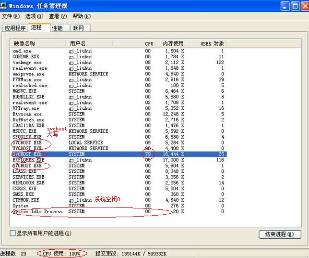Select the System process with 276 K
The height and width of the screenshot is (258, 309).
click(118, 206)
